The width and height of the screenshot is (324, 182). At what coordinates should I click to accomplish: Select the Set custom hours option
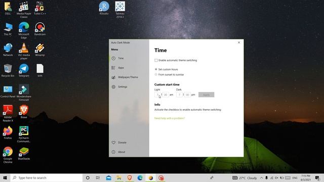pyautogui.click(x=156, y=69)
